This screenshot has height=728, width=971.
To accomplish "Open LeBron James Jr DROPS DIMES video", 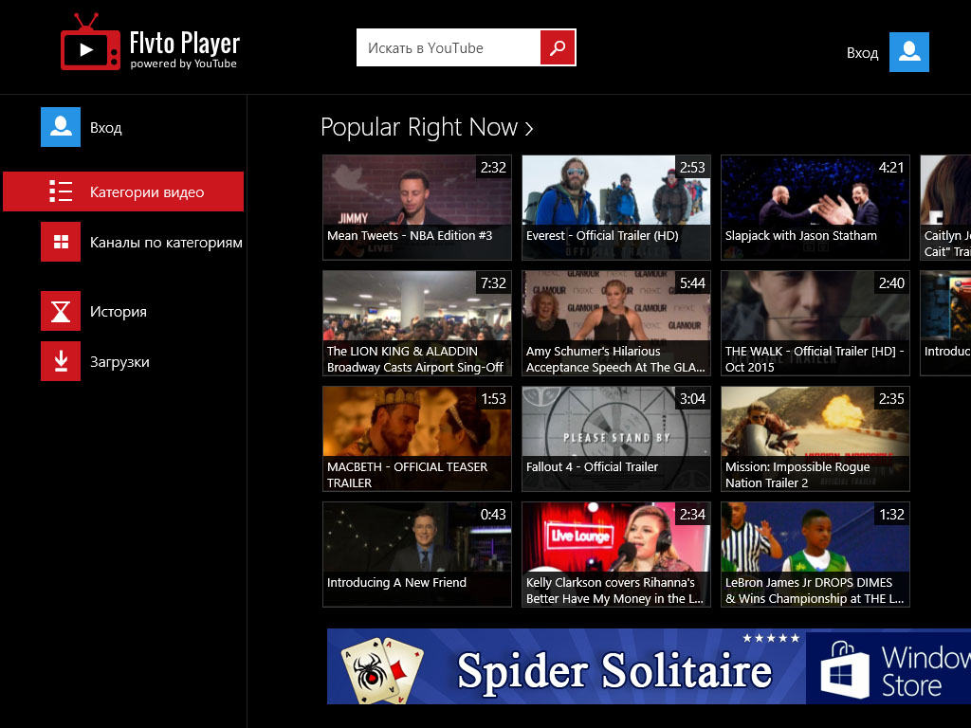I will click(815, 555).
